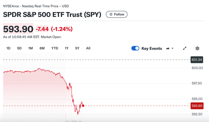Click the 601.34 previous close label

[x=197, y=60]
